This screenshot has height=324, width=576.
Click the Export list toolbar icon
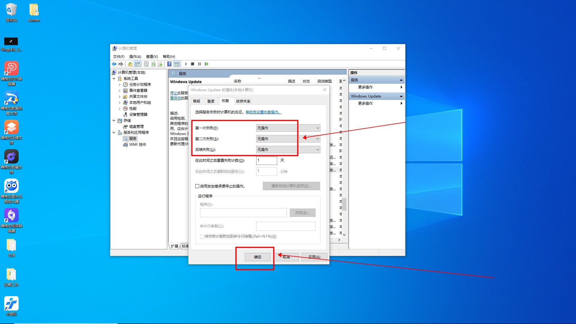tap(160, 64)
